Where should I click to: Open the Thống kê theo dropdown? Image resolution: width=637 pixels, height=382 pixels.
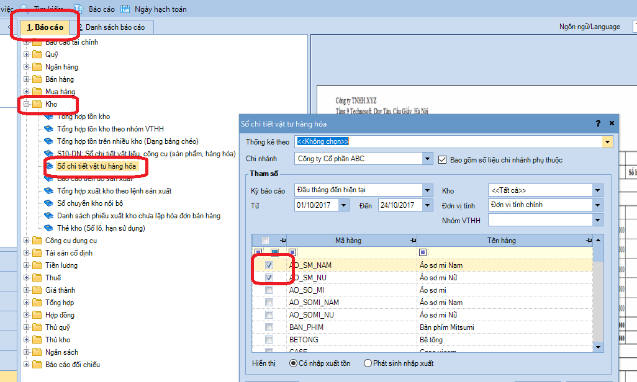pos(607,141)
